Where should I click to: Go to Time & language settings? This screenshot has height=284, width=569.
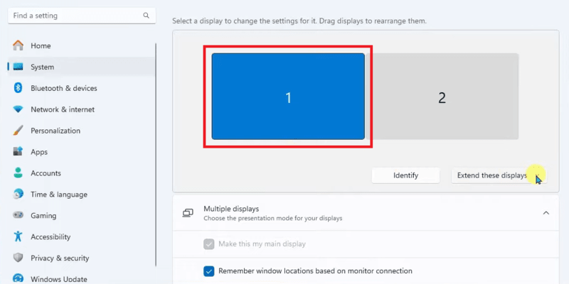58,195
